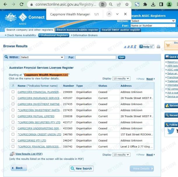Tick checkbox for CAPRICORN UNDERWRITING SER row

click(13, 128)
